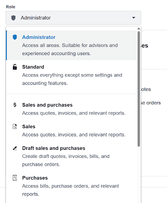Click the Standard role description text

click(x=72, y=79)
